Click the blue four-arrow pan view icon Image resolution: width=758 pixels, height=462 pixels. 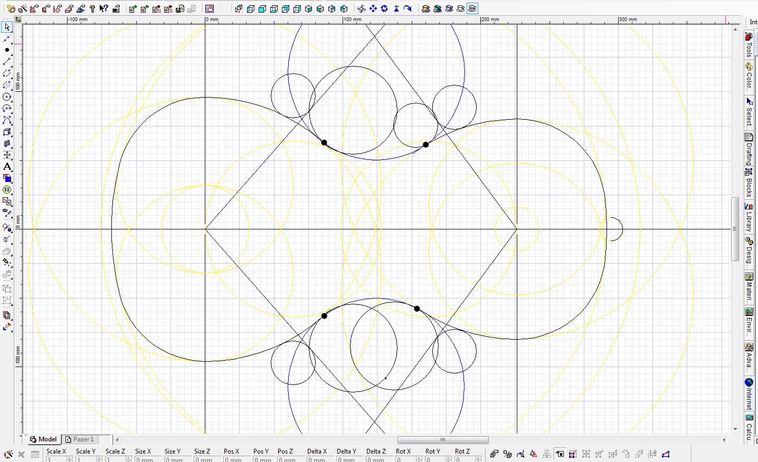(x=373, y=8)
